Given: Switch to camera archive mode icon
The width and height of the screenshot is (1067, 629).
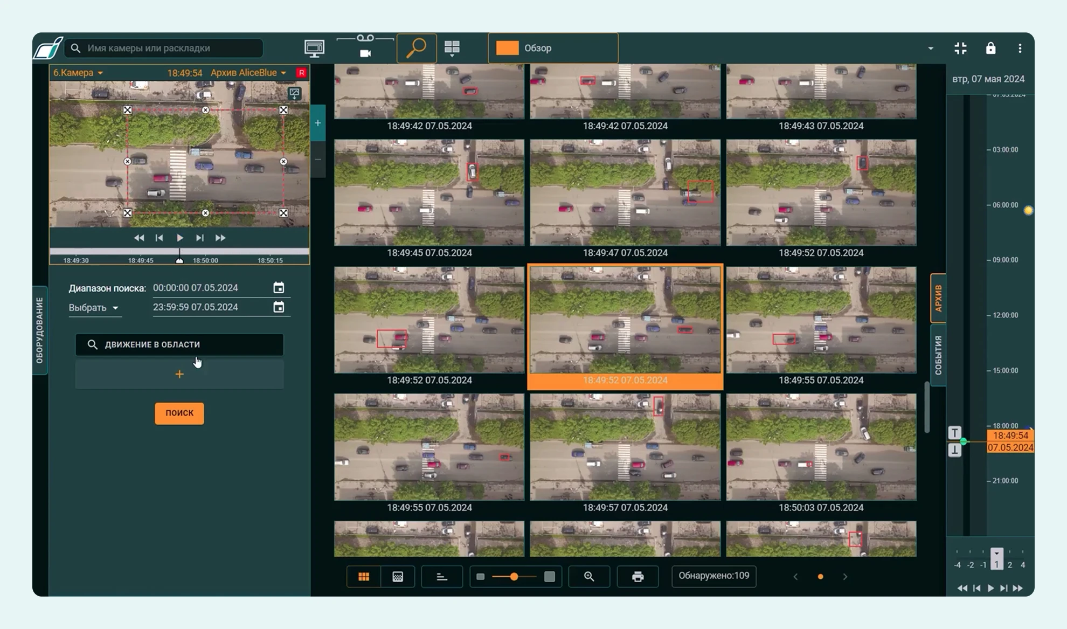Looking at the screenshot, I should pos(365,47).
